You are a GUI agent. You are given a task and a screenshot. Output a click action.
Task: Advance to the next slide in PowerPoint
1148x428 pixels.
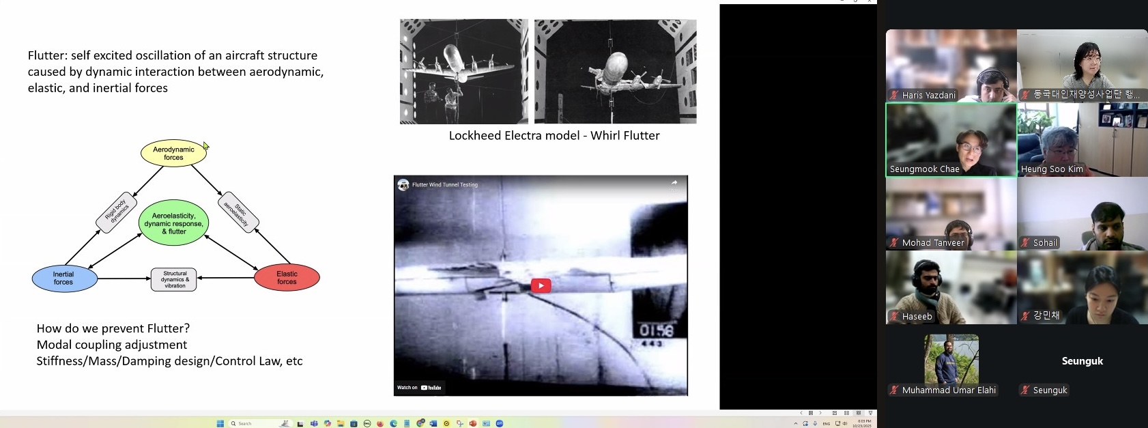click(x=820, y=413)
